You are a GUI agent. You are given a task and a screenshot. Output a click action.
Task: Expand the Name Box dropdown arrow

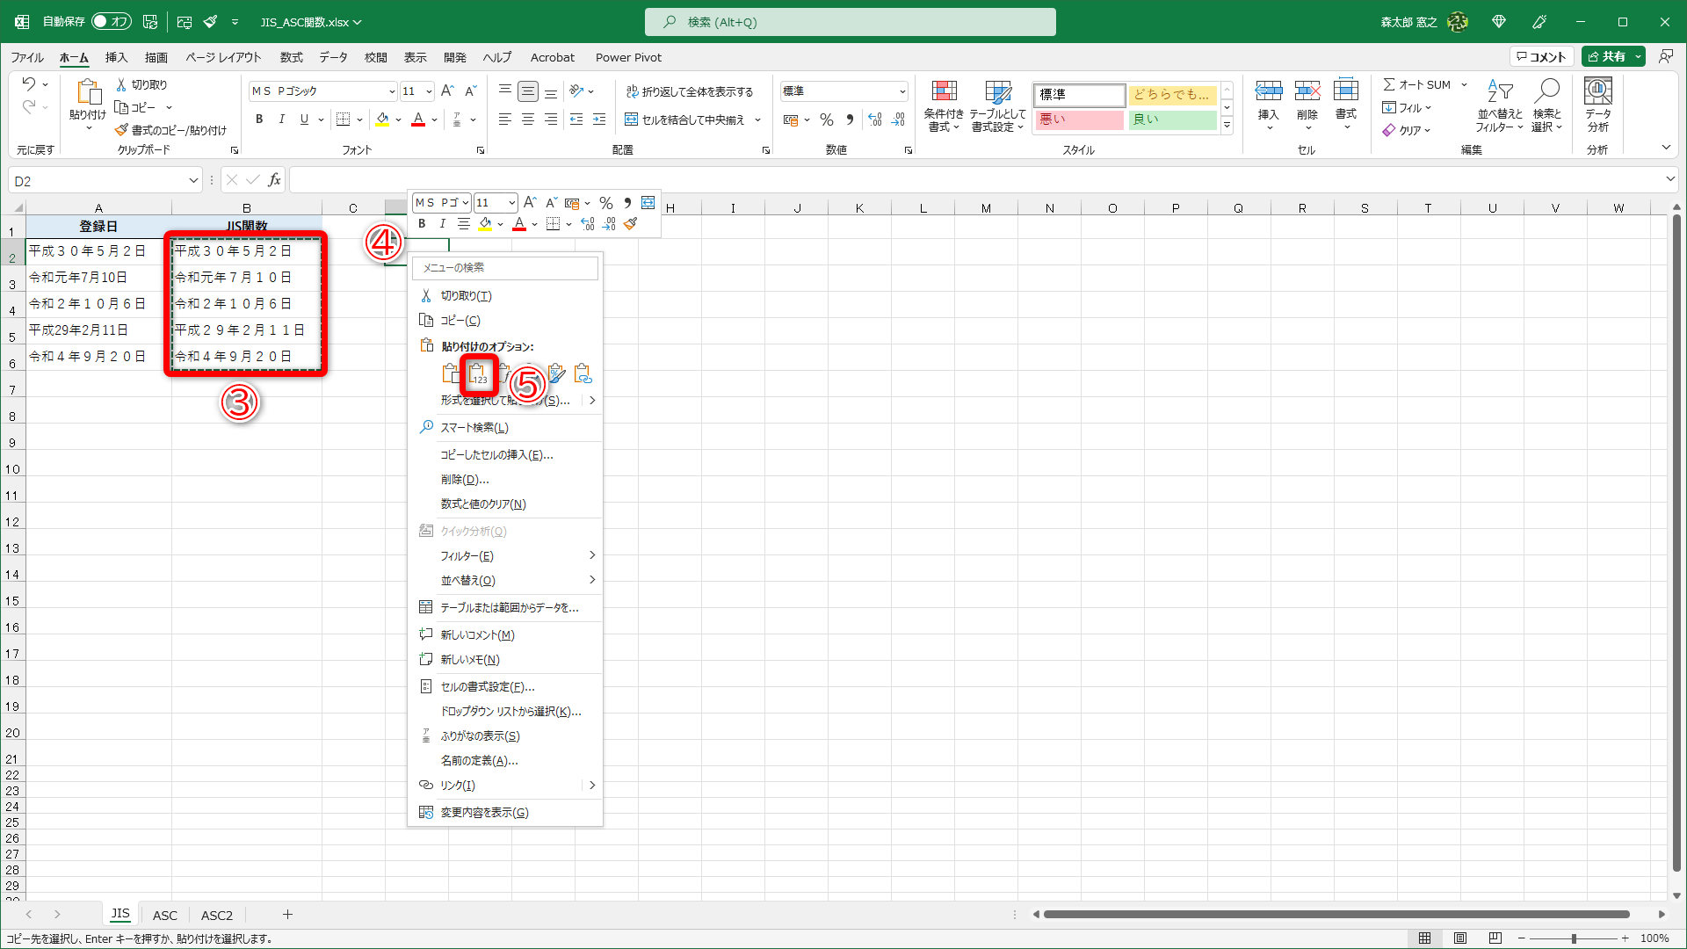click(x=193, y=181)
